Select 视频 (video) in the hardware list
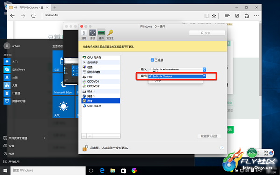The image size is (280, 175). tap(101, 67)
